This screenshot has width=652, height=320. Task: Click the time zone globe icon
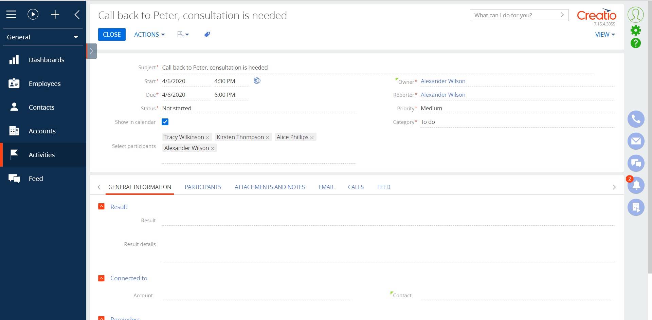click(x=257, y=81)
